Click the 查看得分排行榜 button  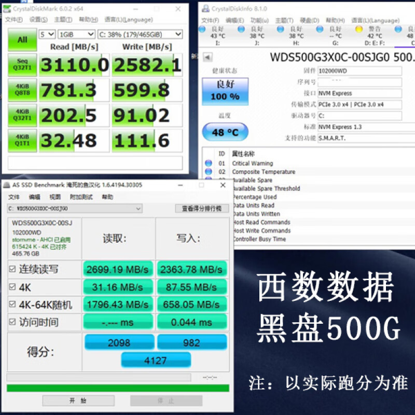point(202,209)
